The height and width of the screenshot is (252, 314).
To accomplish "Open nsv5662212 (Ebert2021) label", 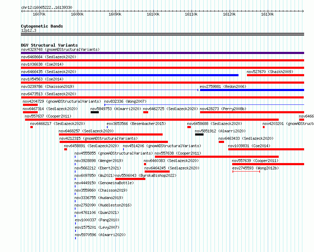I will (x=98, y=168).
